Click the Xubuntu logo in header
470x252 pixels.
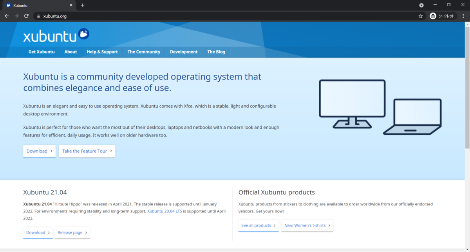[x=56, y=35]
